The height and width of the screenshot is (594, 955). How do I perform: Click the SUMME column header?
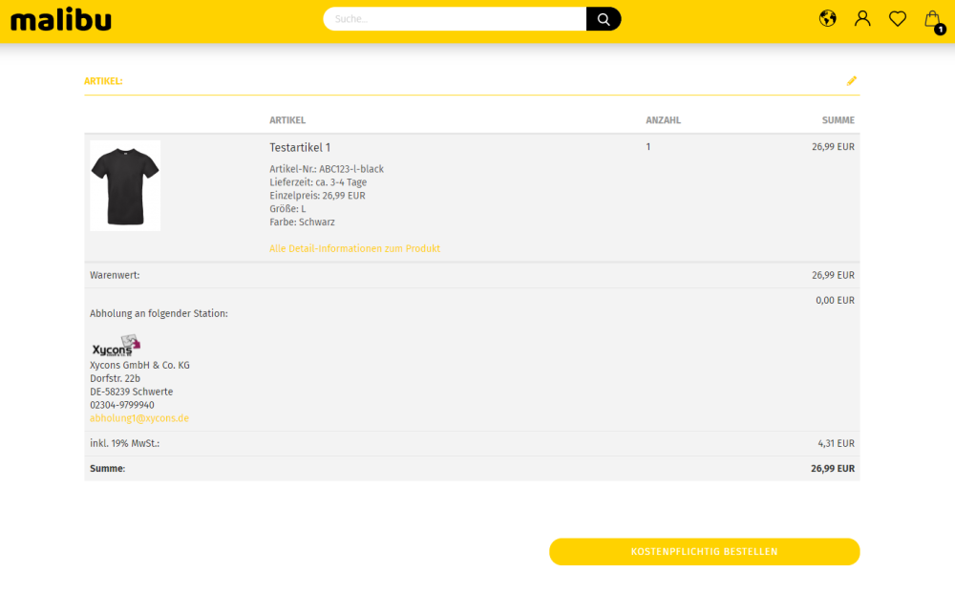click(838, 120)
